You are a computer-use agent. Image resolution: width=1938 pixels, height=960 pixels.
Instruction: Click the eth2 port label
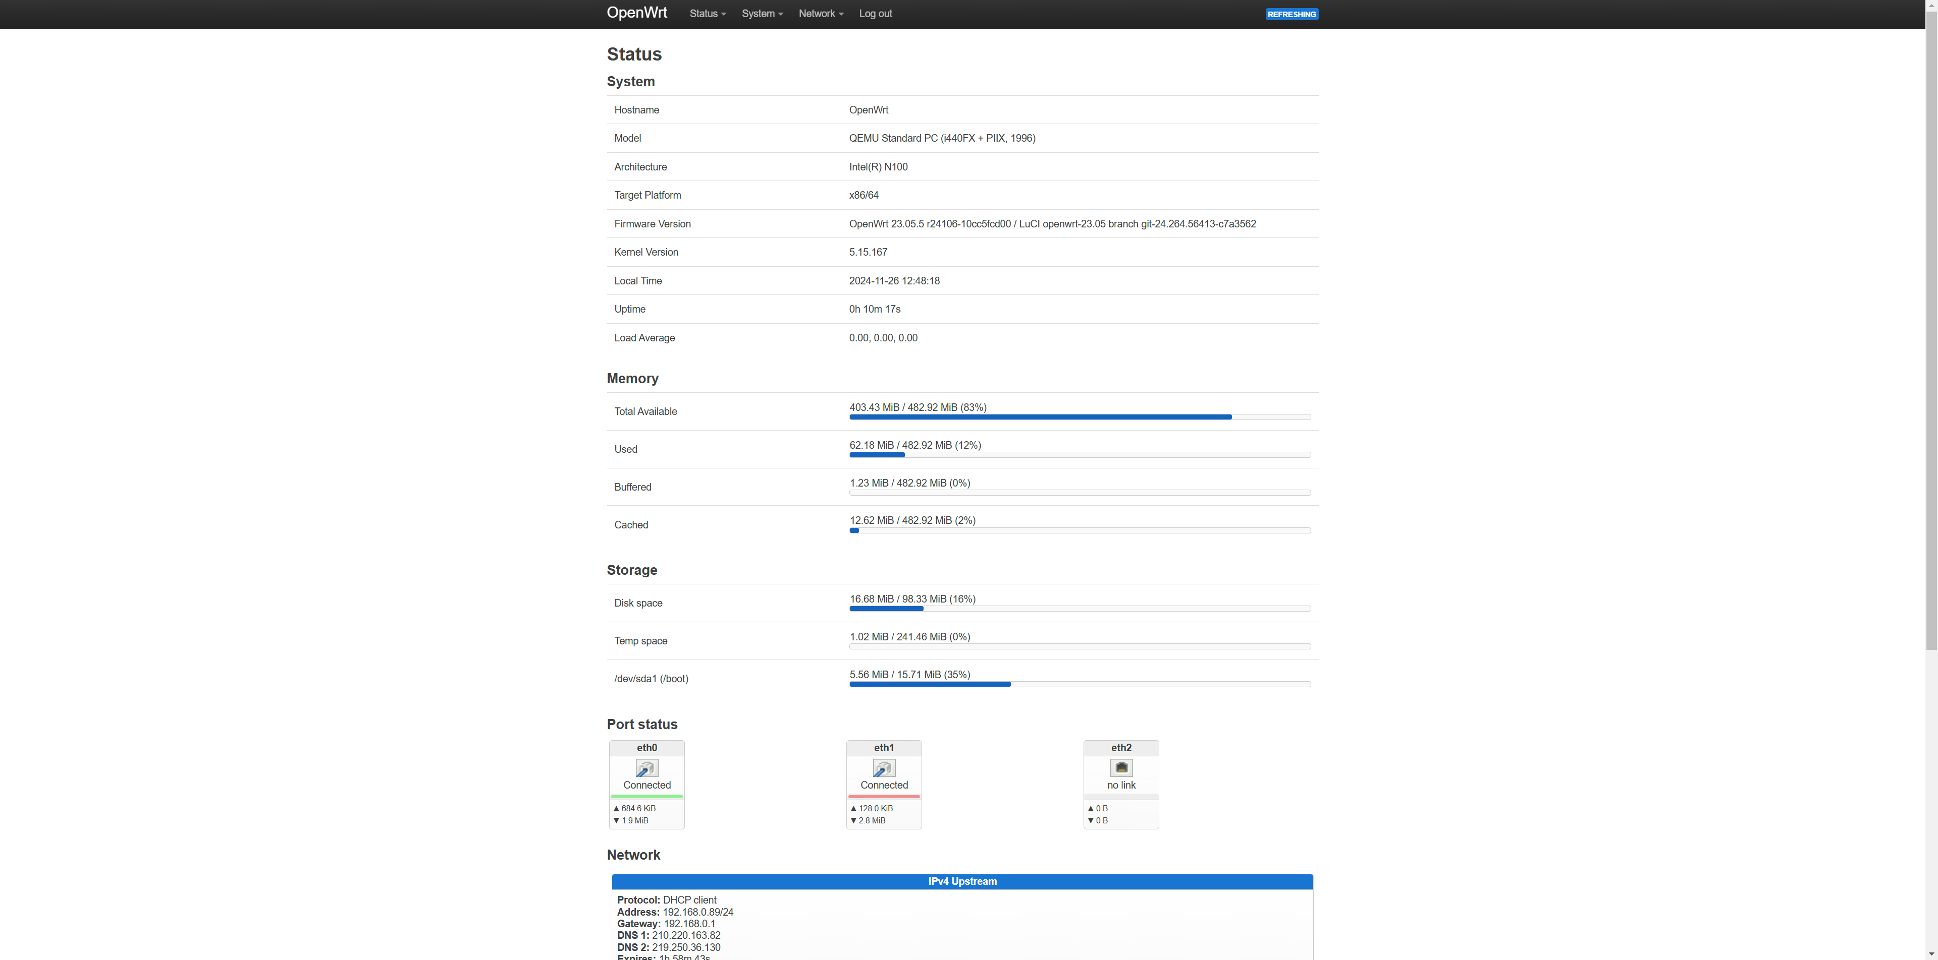pyautogui.click(x=1121, y=747)
